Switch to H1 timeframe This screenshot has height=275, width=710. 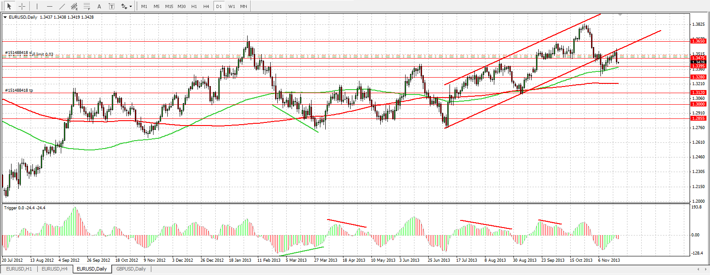(194, 7)
